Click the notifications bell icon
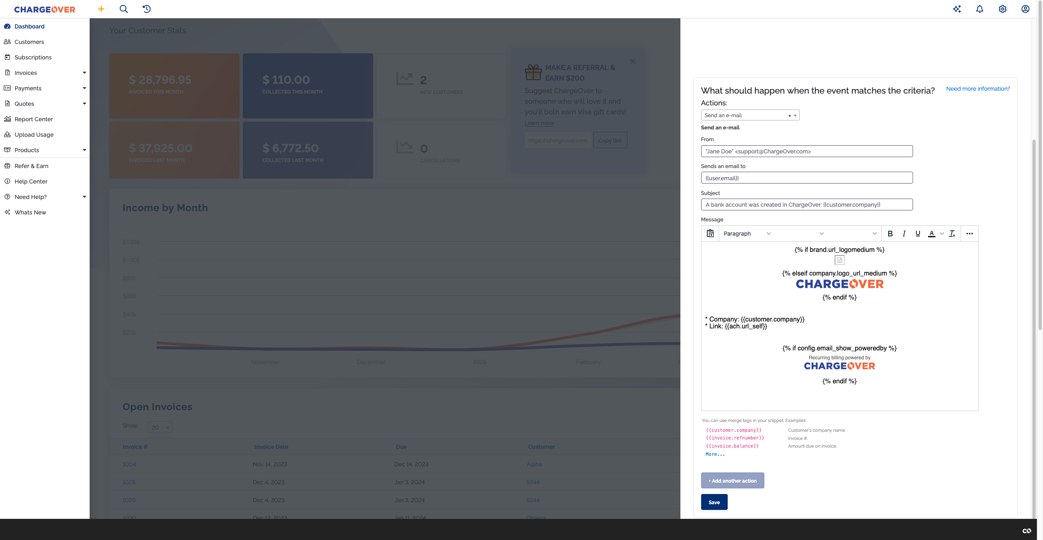This screenshot has width=1043, height=540. point(979,9)
